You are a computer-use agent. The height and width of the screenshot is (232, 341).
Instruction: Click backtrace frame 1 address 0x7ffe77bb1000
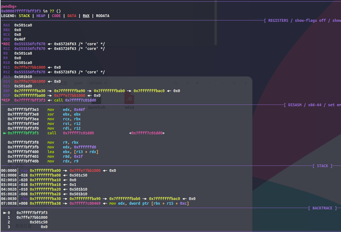pyautogui.click(x=32, y=217)
